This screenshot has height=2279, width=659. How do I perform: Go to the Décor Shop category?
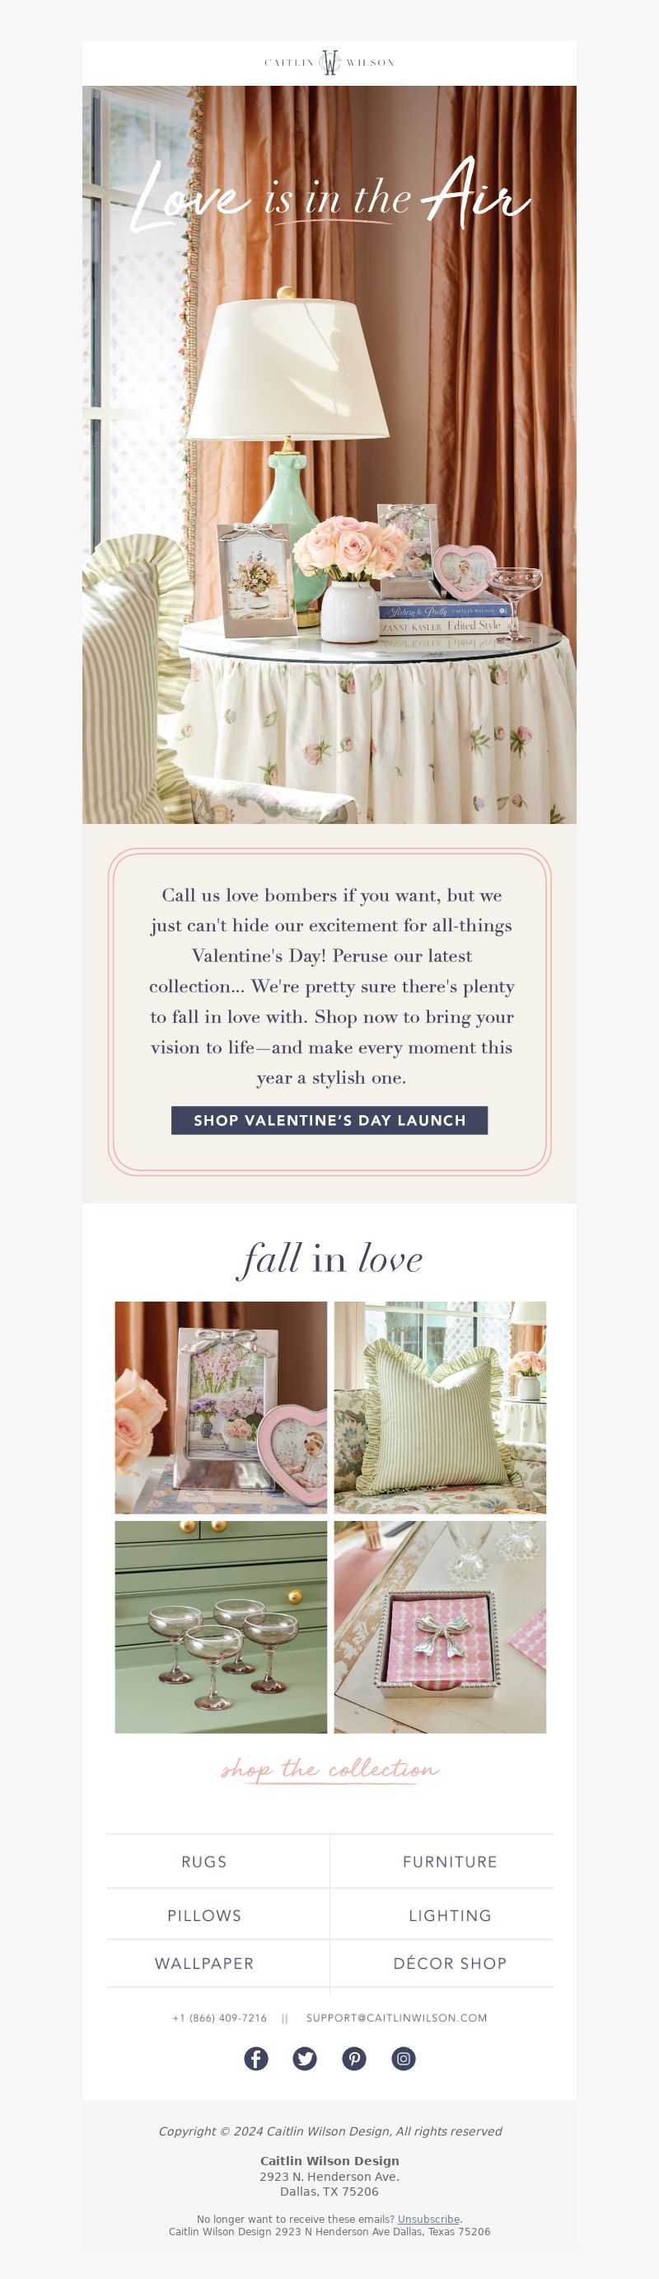pyautogui.click(x=450, y=1963)
